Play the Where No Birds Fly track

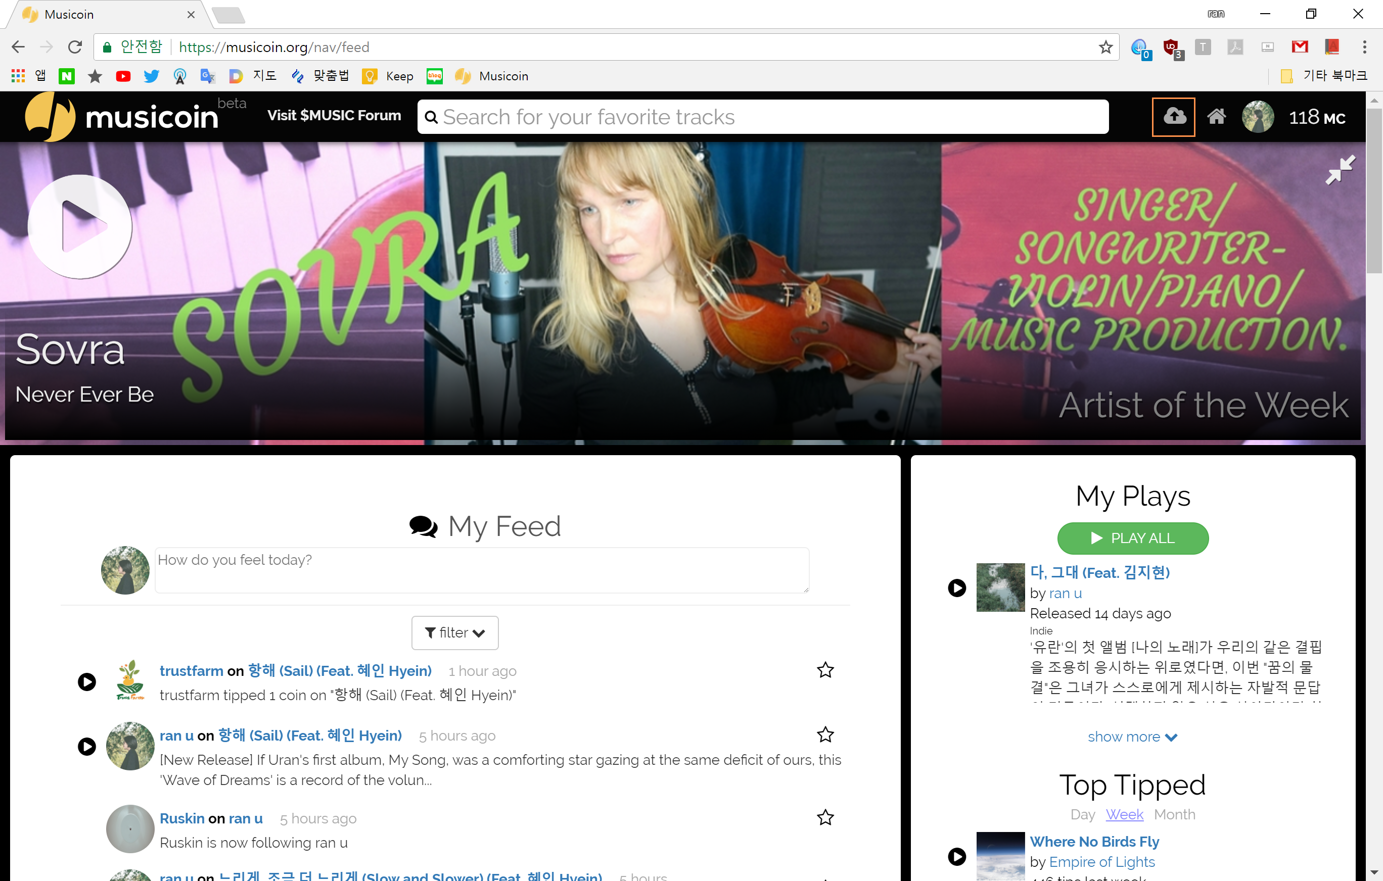tap(956, 856)
